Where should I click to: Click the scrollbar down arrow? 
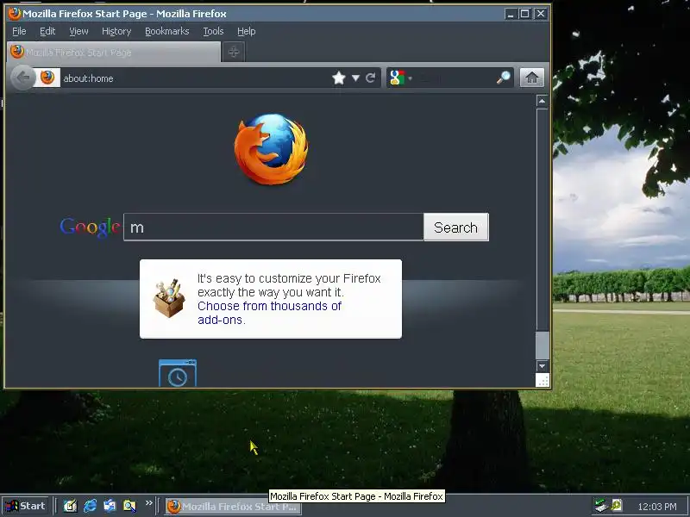pos(543,365)
